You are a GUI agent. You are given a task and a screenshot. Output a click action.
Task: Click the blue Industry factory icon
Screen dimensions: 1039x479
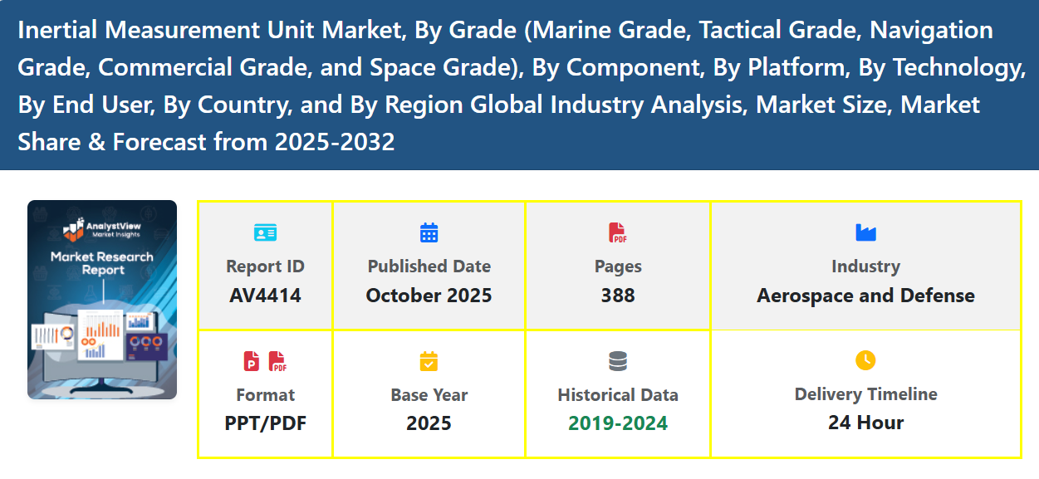pos(865,232)
